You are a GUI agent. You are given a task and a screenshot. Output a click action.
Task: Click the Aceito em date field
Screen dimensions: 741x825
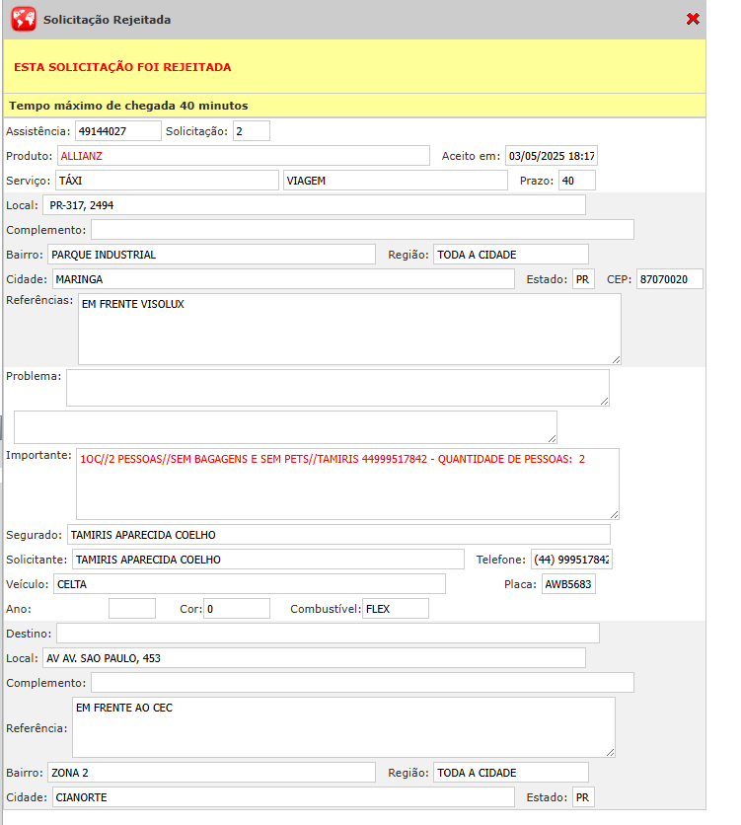551,156
